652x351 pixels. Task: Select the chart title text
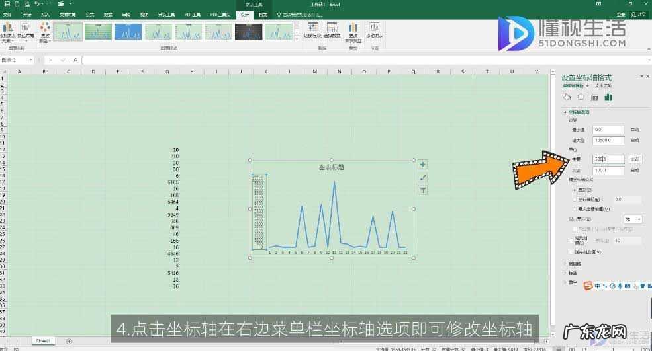coord(332,167)
